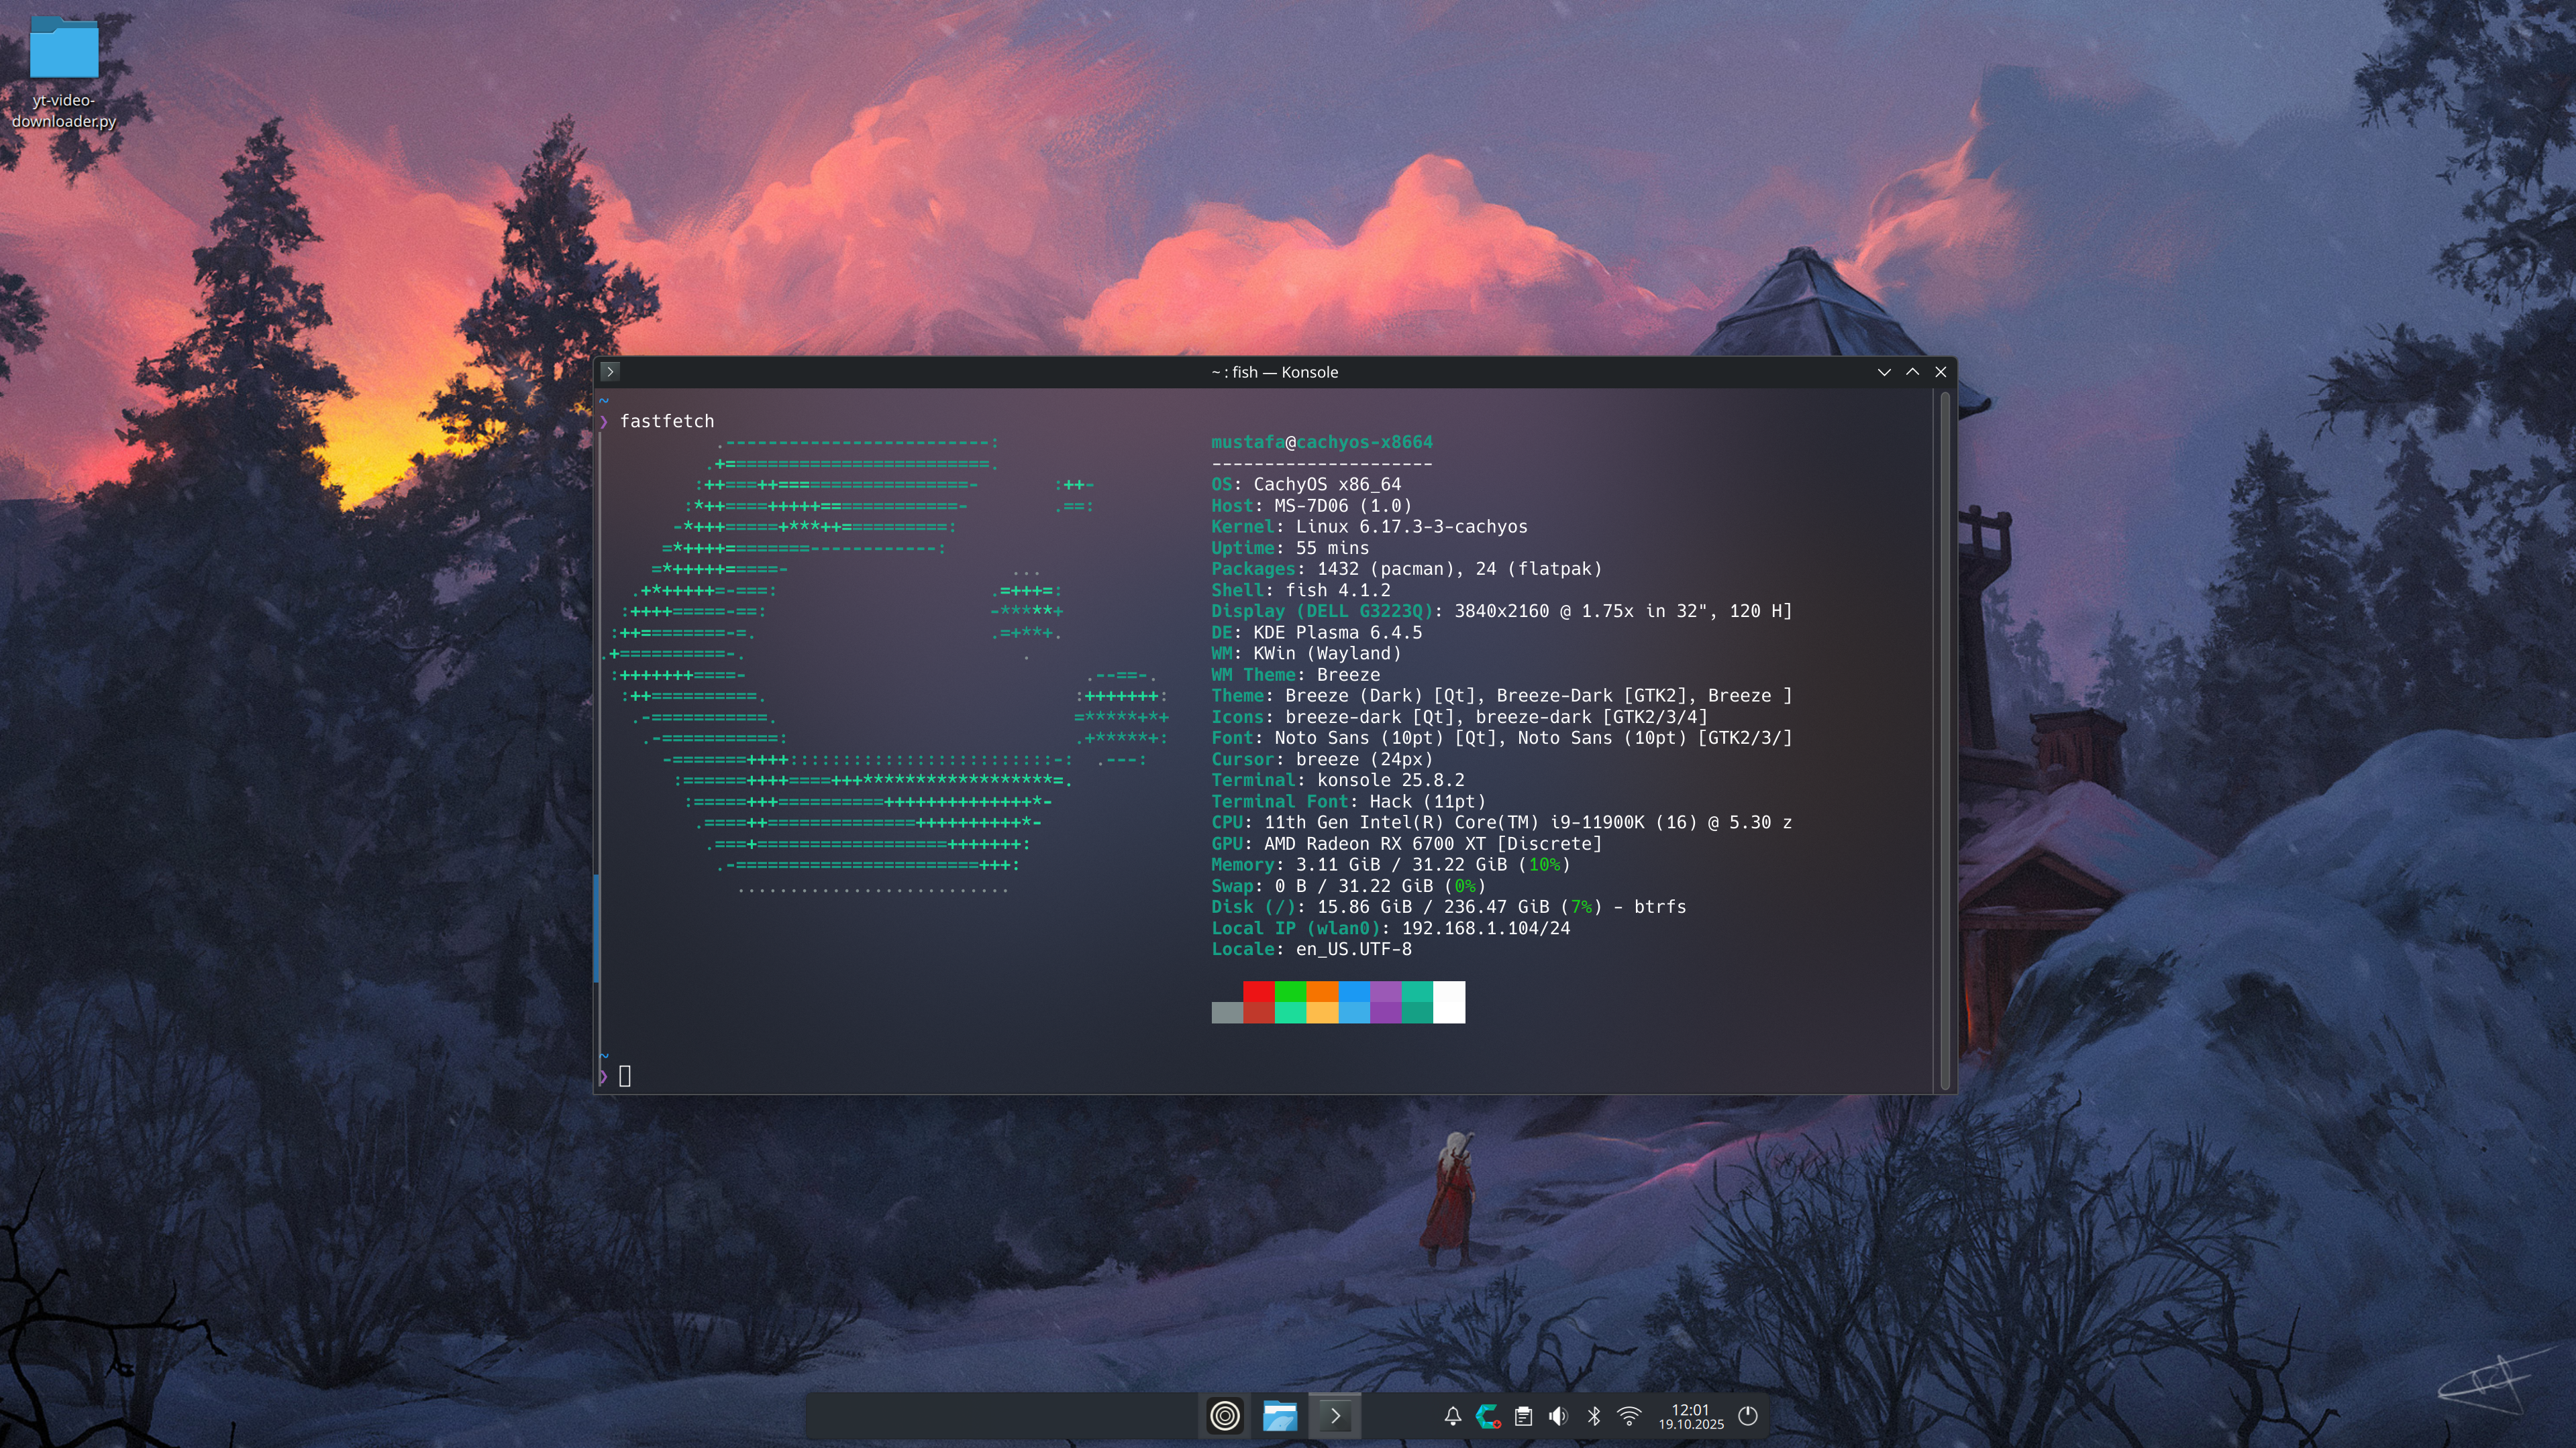The width and height of the screenshot is (2576, 1448).
Task: Click the 'mustafa@cachyos-x8664' heading
Action: (1322, 443)
